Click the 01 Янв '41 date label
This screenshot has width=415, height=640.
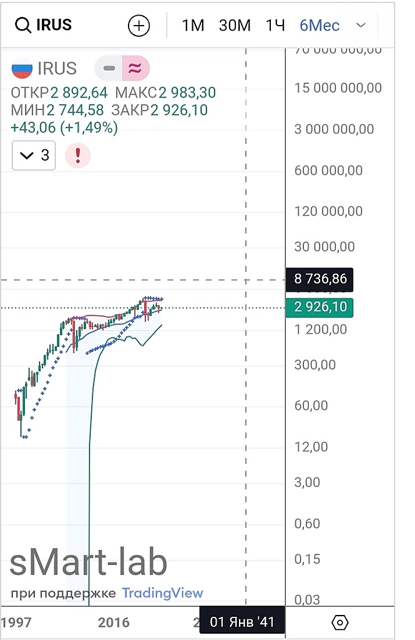(242, 622)
